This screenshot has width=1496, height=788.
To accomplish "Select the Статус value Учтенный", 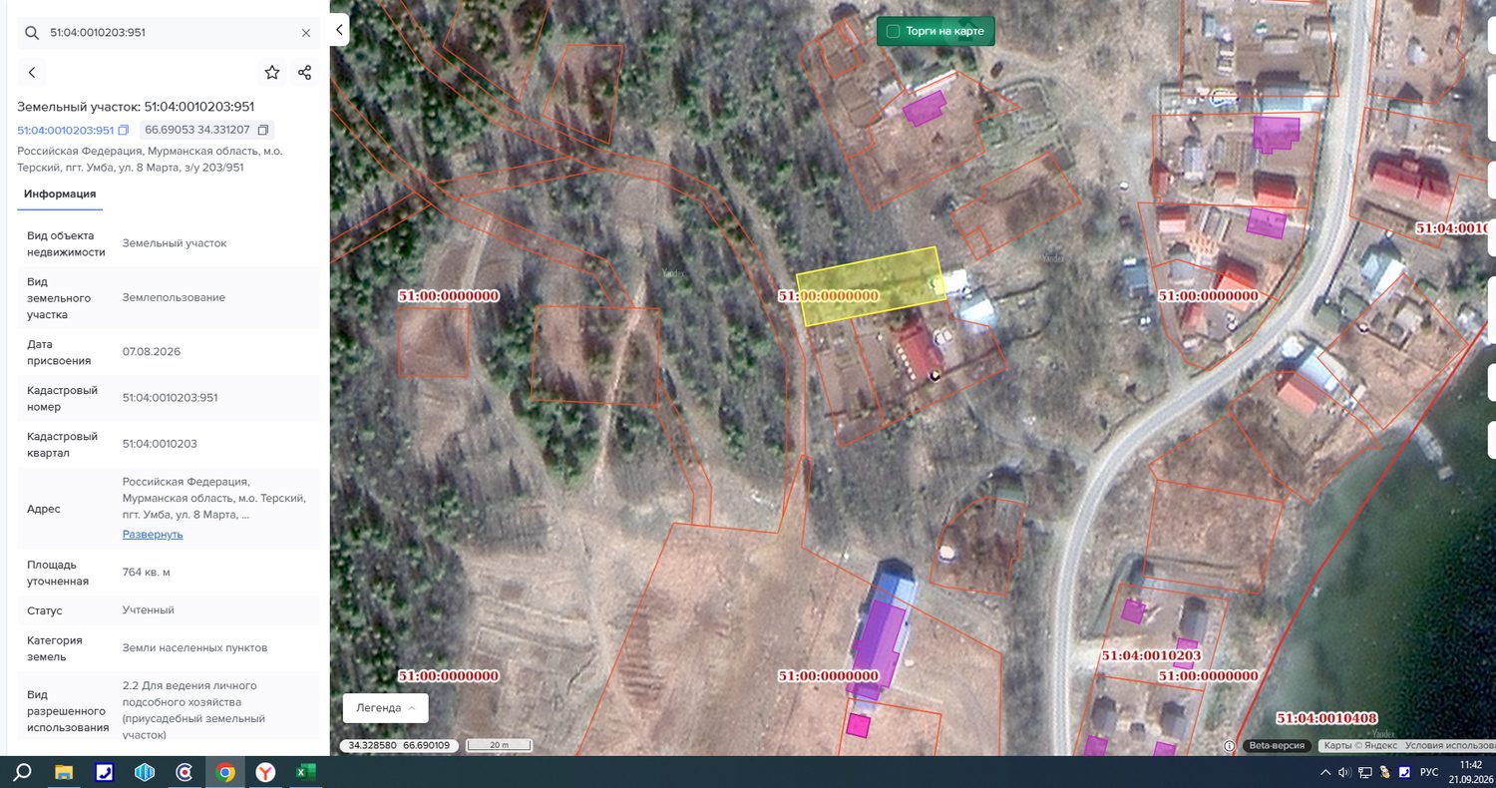I will 149,610.
